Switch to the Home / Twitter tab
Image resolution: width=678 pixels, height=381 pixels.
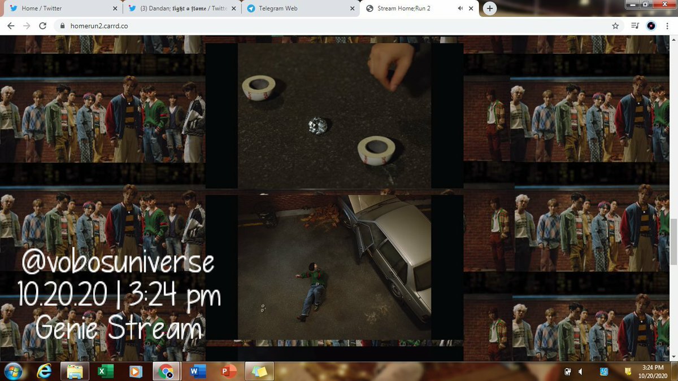(62, 8)
